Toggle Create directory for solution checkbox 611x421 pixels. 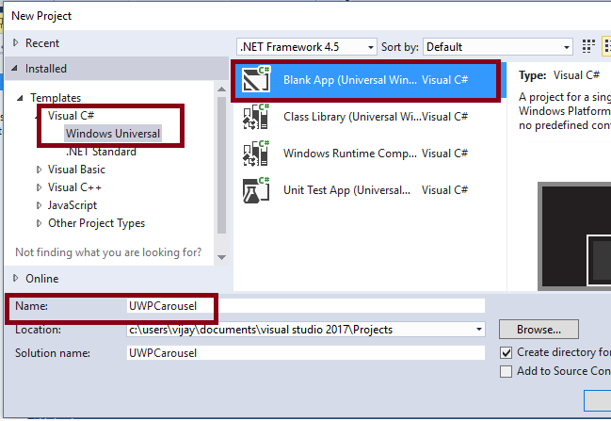click(x=507, y=352)
